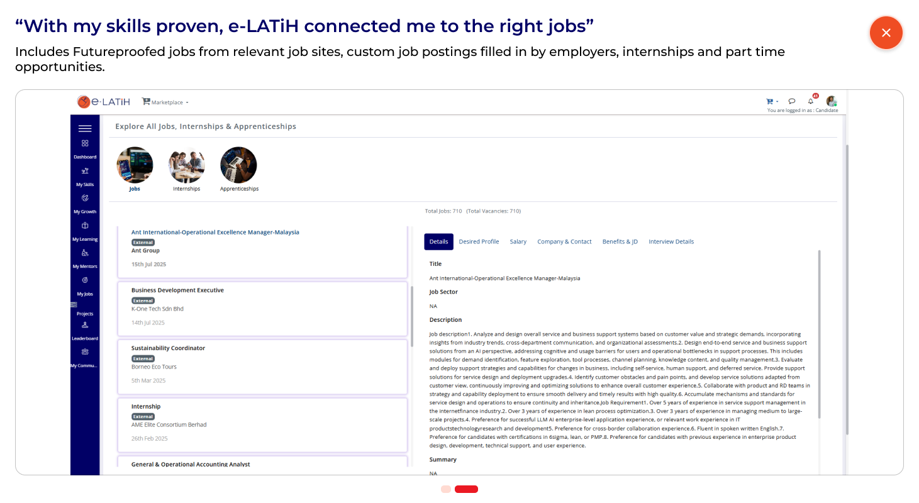Click the External badge on the Ant International card

[x=143, y=242]
